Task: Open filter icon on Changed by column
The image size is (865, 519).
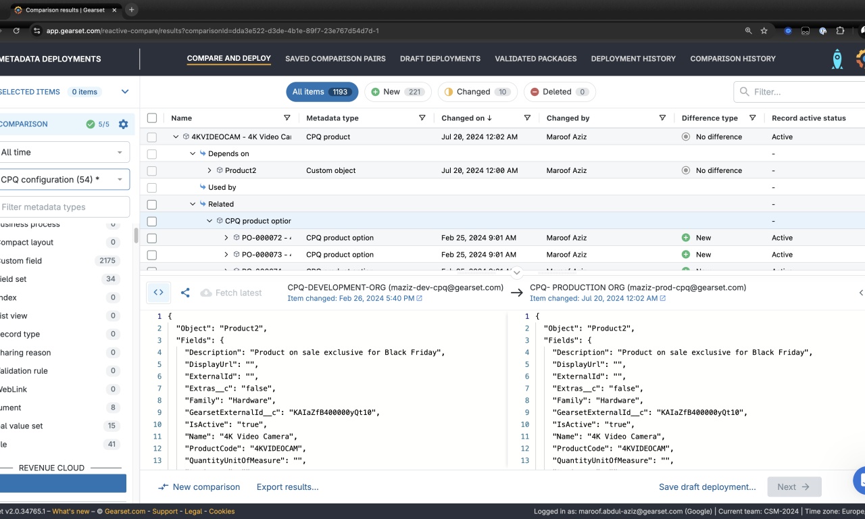Action: [x=662, y=118]
